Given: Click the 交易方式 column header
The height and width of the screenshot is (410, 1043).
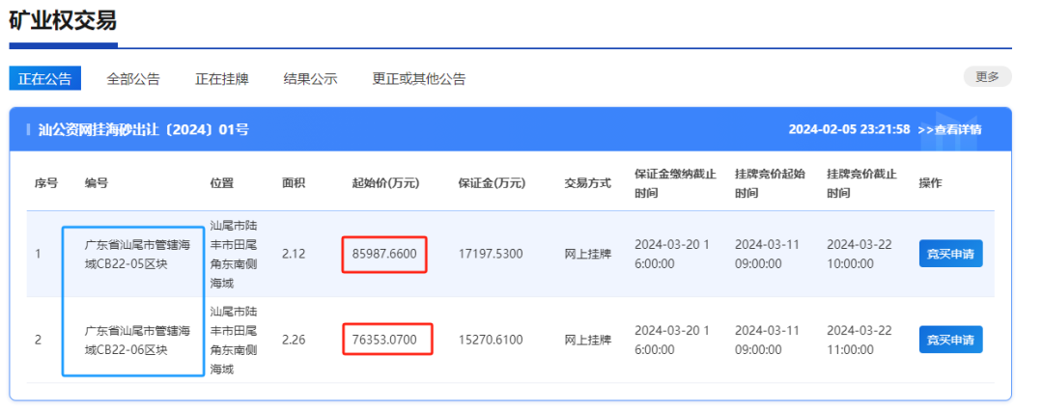Looking at the screenshot, I should (587, 183).
